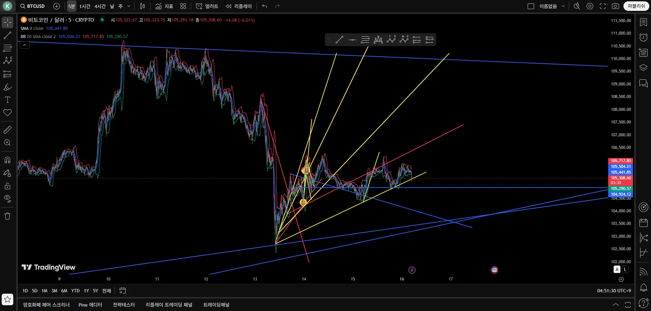The image size is (651, 311).
Task: Open the indicator templates grid dropdown
Action: [x=183, y=6]
